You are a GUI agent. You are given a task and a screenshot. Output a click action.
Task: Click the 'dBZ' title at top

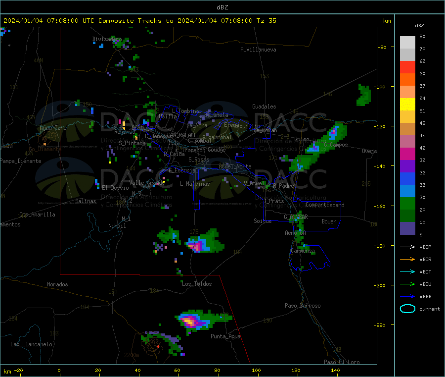[222, 7]
